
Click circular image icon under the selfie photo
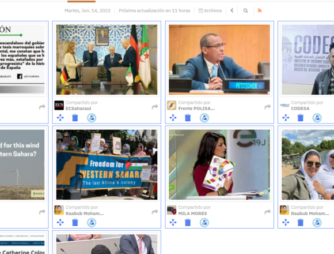(317, 223)
